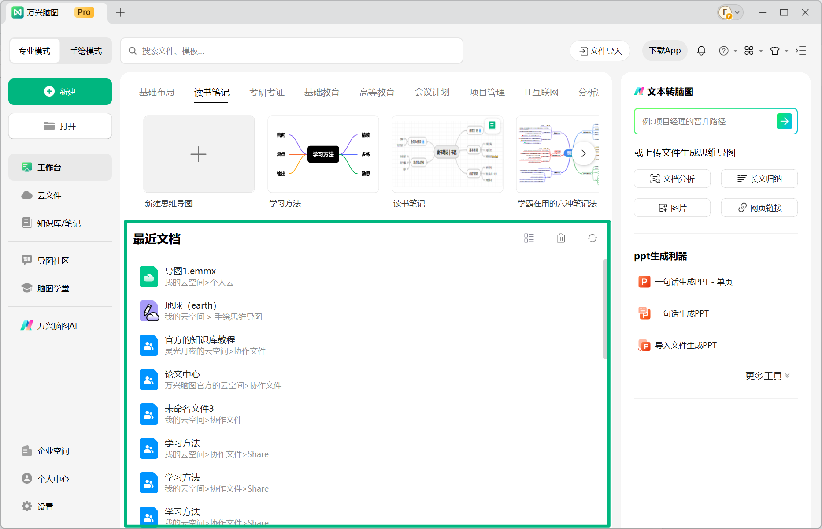Click the 新建思维导图 blank thumbnail
Viewport: 822px width, 529px height.
click(x=199, y=154)
